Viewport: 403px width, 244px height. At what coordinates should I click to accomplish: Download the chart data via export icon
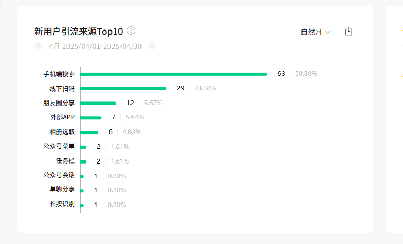coord(348,32)
